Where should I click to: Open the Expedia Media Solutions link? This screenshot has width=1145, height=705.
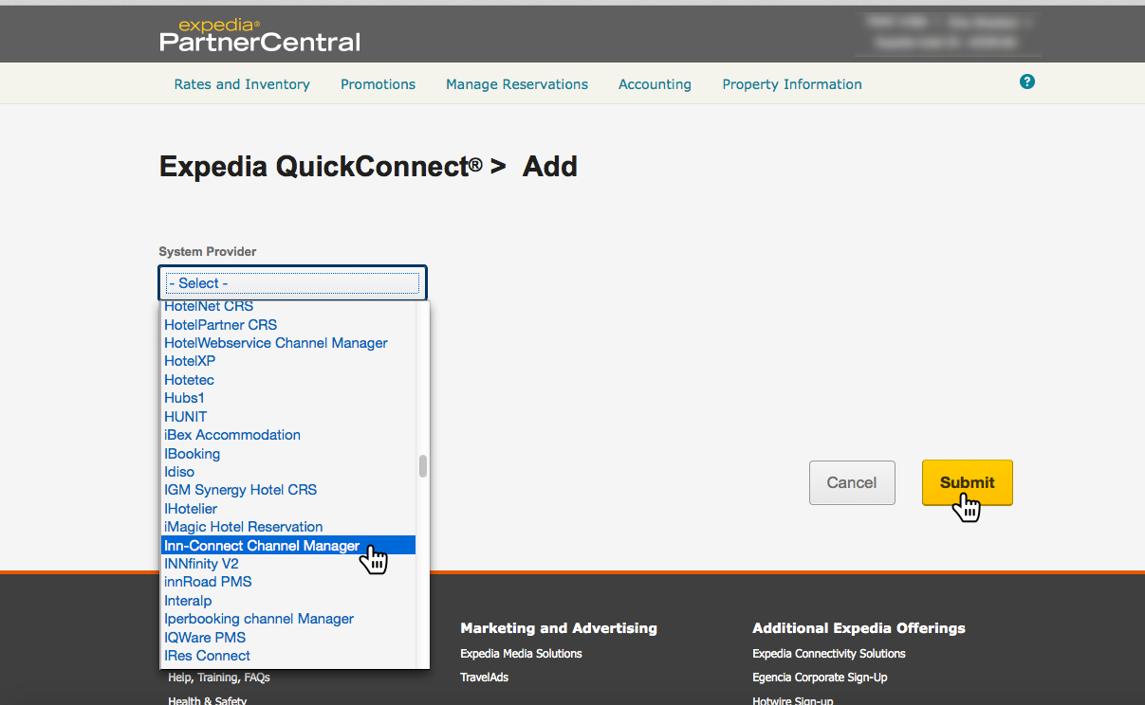click(521, 654)
